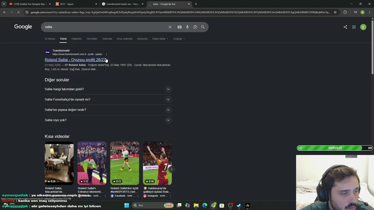Open the Chrome extensions puzzle icon
This screenshot has width=374, height=210.
345,12
